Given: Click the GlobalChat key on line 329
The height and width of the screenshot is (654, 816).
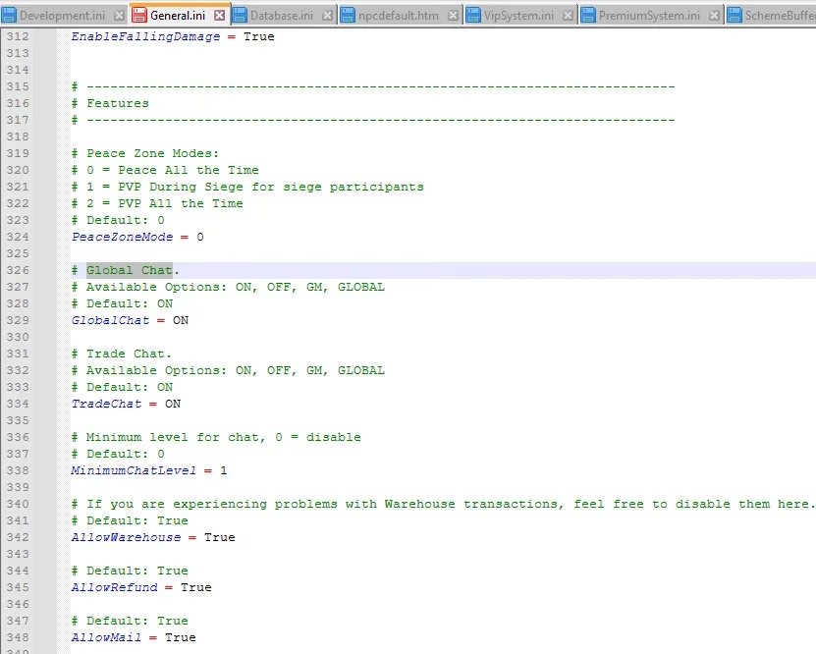Looking at the screenshot, I should point(110,320).
